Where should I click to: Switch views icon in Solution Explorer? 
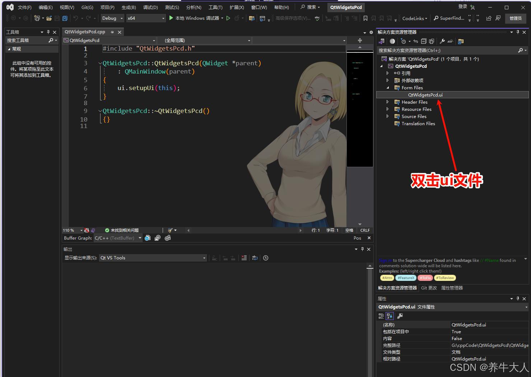pos(381,41)
